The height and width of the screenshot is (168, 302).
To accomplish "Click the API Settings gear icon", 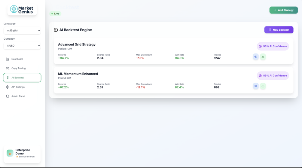I will pyautogui.click(x=8, y=87).
